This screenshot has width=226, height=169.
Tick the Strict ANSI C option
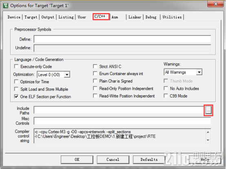(95, 67)
